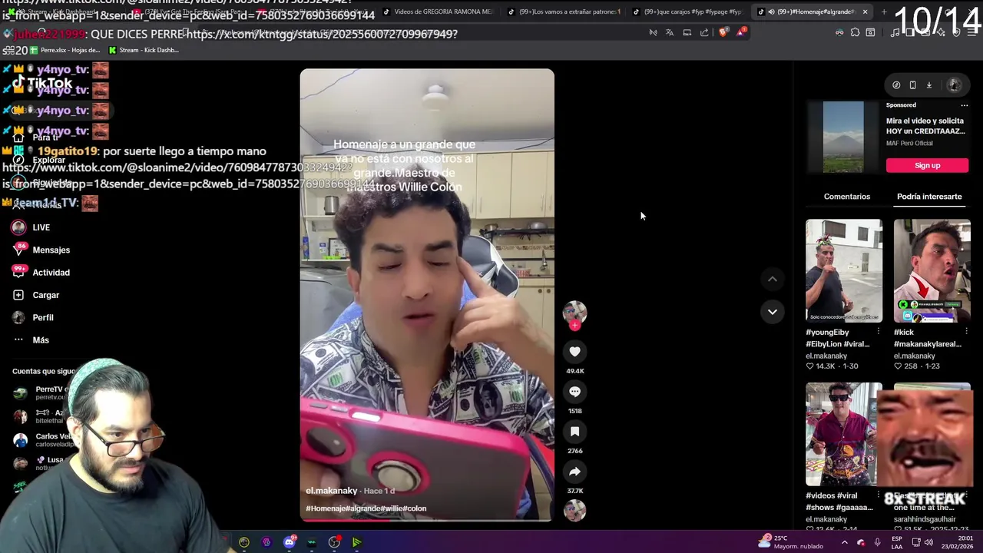983x553 pixels.
Task: Open the TikTok coins icon in top pill
Action: (x=896, y=85)
